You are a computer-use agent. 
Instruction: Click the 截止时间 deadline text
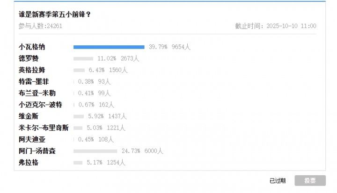(x=275, y=26)
